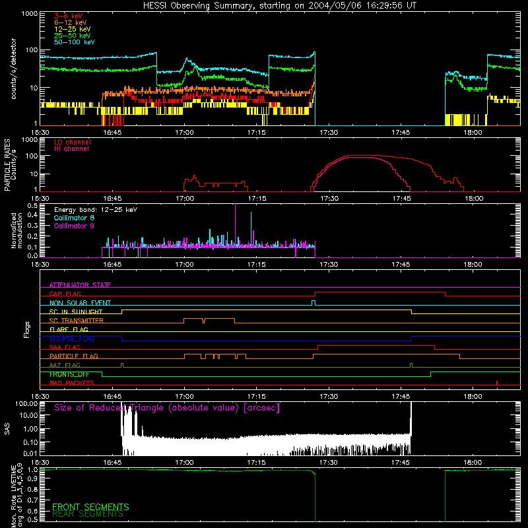Image resolution: width=528 pixels, height=528 pixels.
Task: Click the 100.00 tick on SAS axis
Action: 26,403
